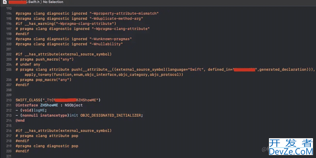Click "-Wduplicate-method-arg" string
316x158 pixels.
(116, 19)
